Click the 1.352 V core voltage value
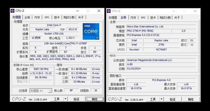Image resolution: width=210 pixels, height=111 pixels. point(70,38)
